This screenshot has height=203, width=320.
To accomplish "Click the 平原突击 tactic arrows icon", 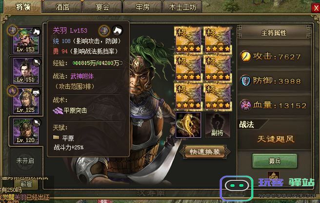I will point(58,110).
